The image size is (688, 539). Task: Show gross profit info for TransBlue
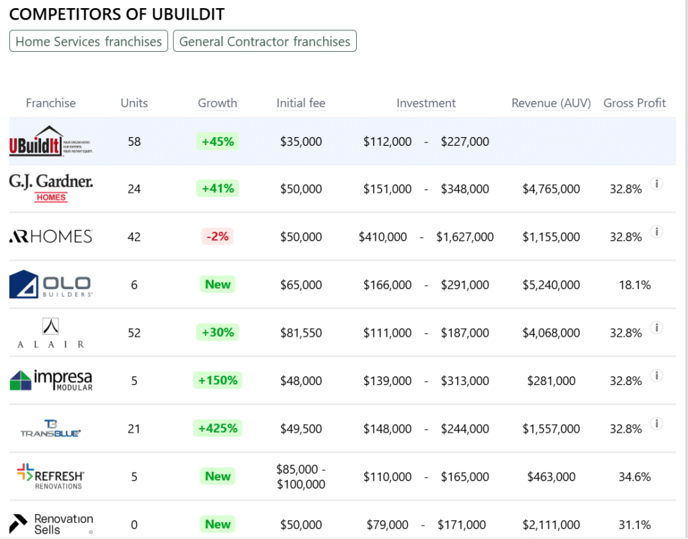coord(656,423)
